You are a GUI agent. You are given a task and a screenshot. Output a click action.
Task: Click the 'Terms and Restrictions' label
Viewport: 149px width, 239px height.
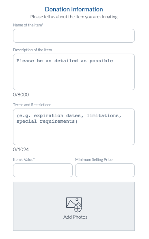(x=32, y=105)
